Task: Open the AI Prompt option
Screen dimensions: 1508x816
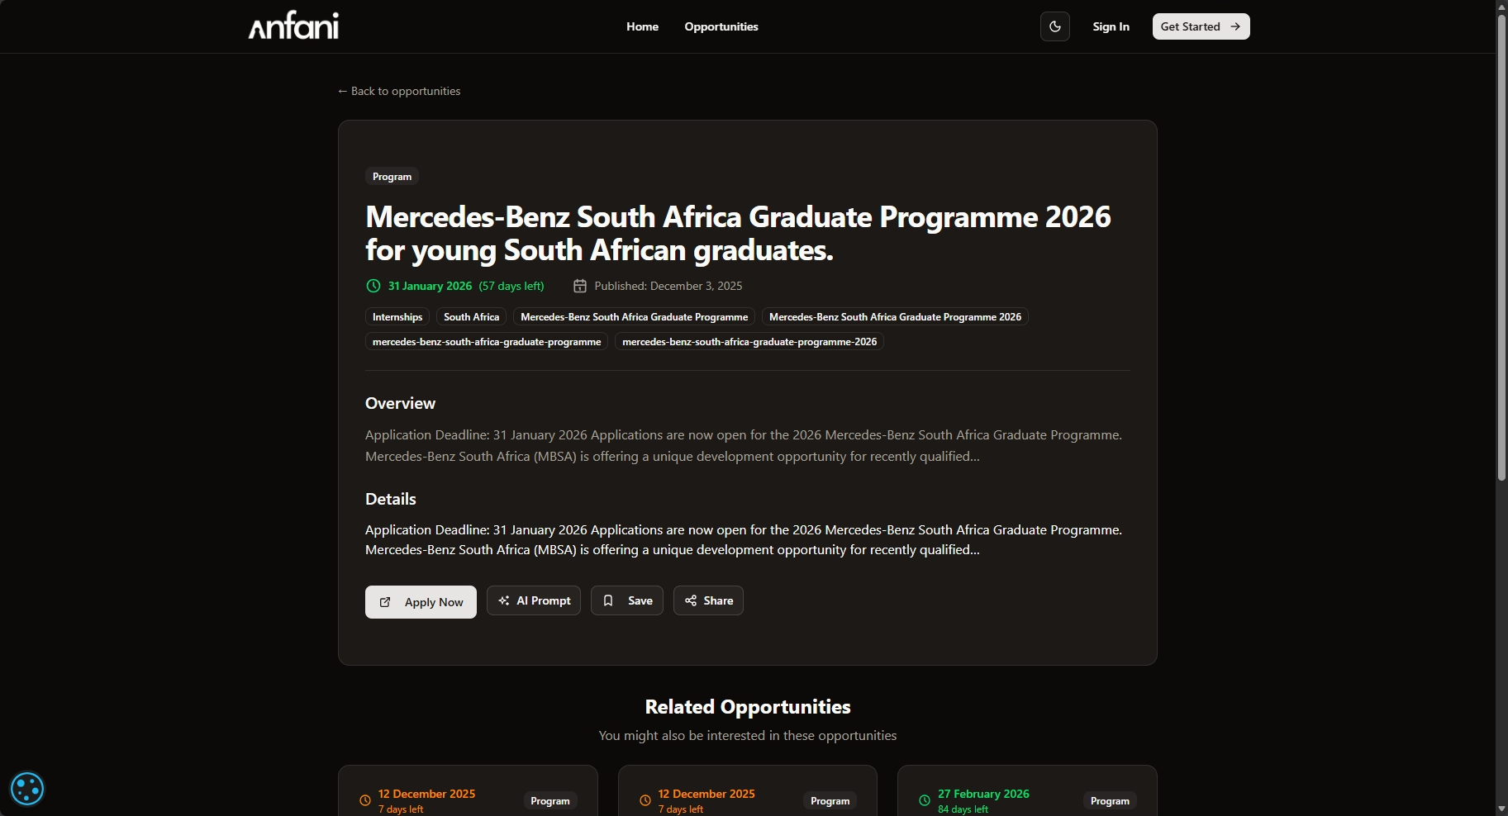Action: pyautogui.click(x=533, y=600)
